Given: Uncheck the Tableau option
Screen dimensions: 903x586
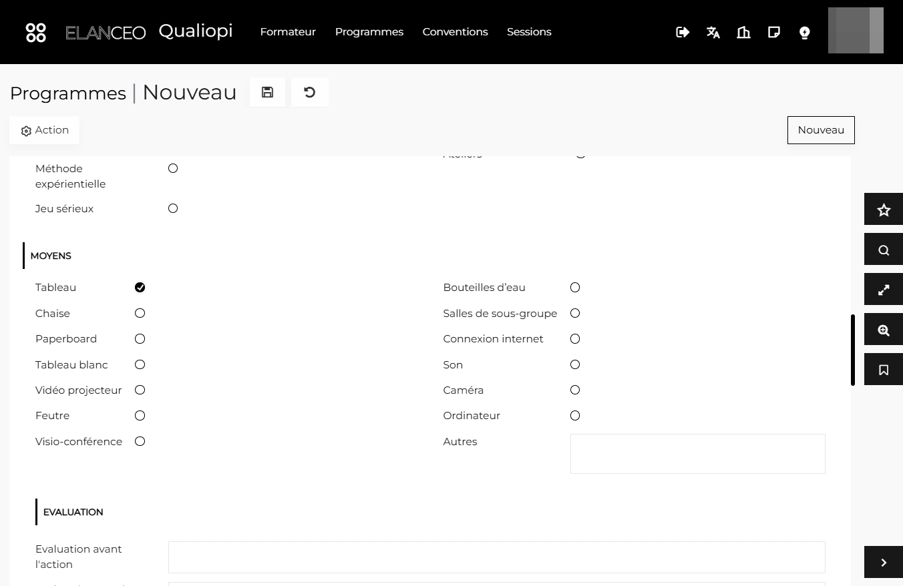Looking at the screenshot, I should 140,288.
